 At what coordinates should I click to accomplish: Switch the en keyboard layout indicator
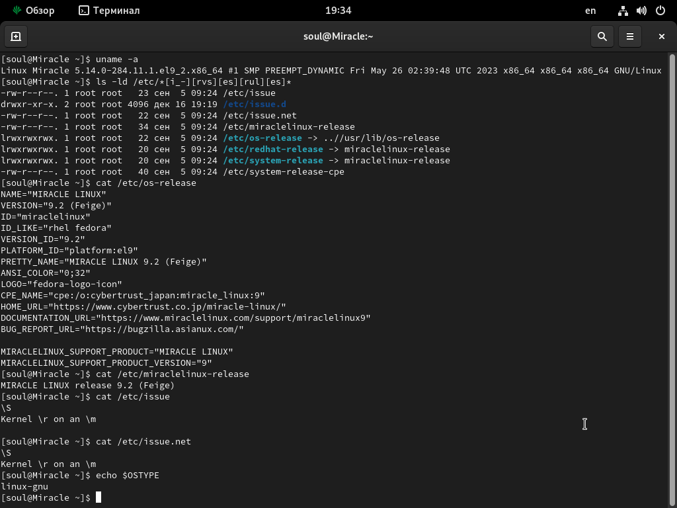590,11
